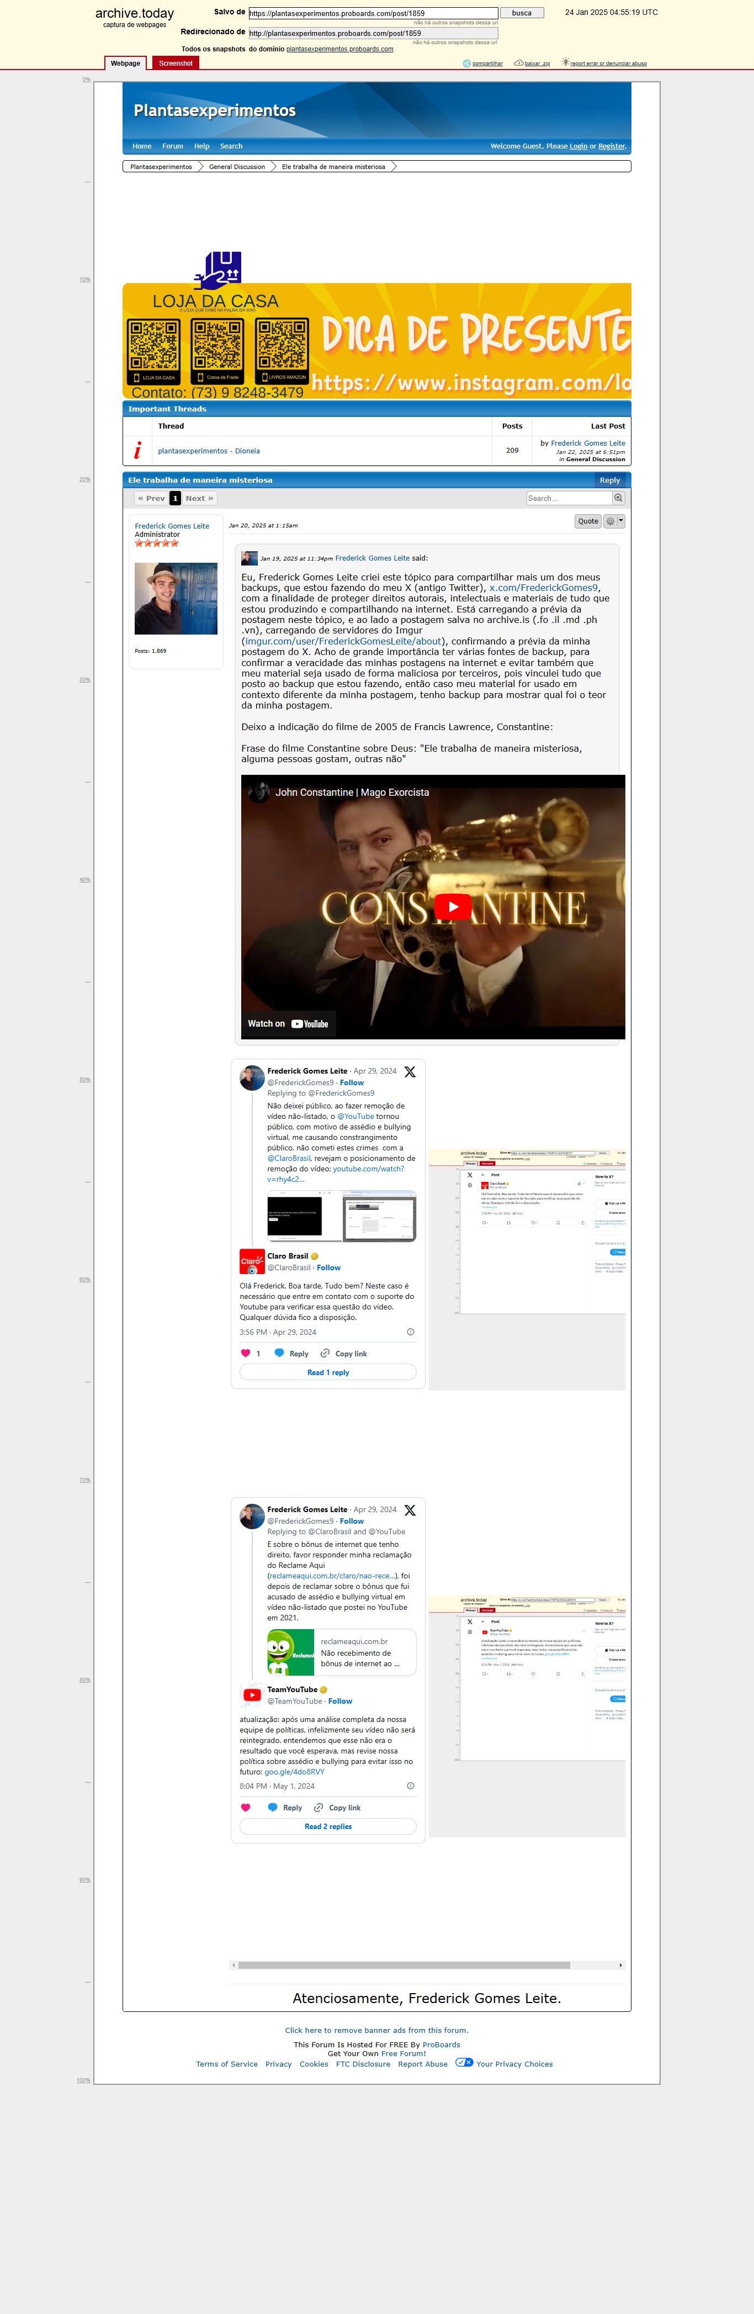Switch to the Screenshot tab
The width and height of the screenshot is (754, 2314).
[175, 63]
